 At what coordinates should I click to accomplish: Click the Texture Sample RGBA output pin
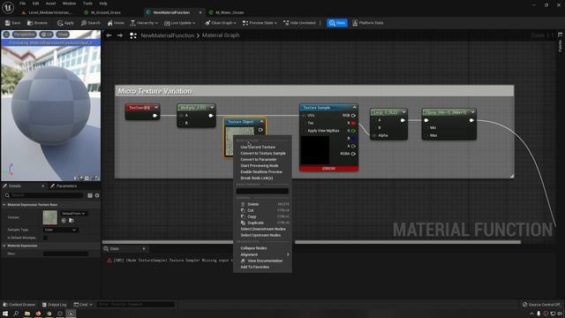tap(353, 154)
